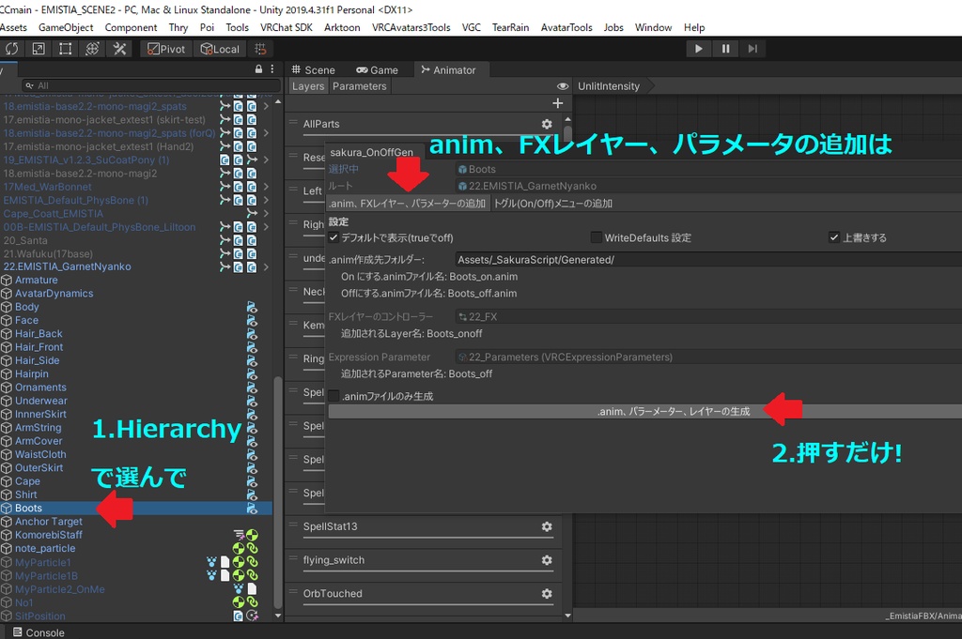Click the Animator layers scroll-down arrow
The height and width of the screenshot is (639, 962).
point(567,616)
